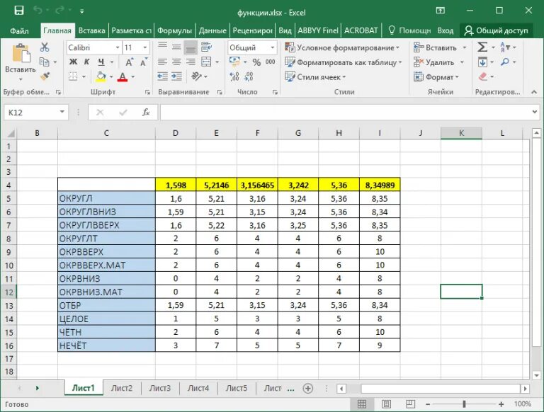Align text left

pos(162,62)
